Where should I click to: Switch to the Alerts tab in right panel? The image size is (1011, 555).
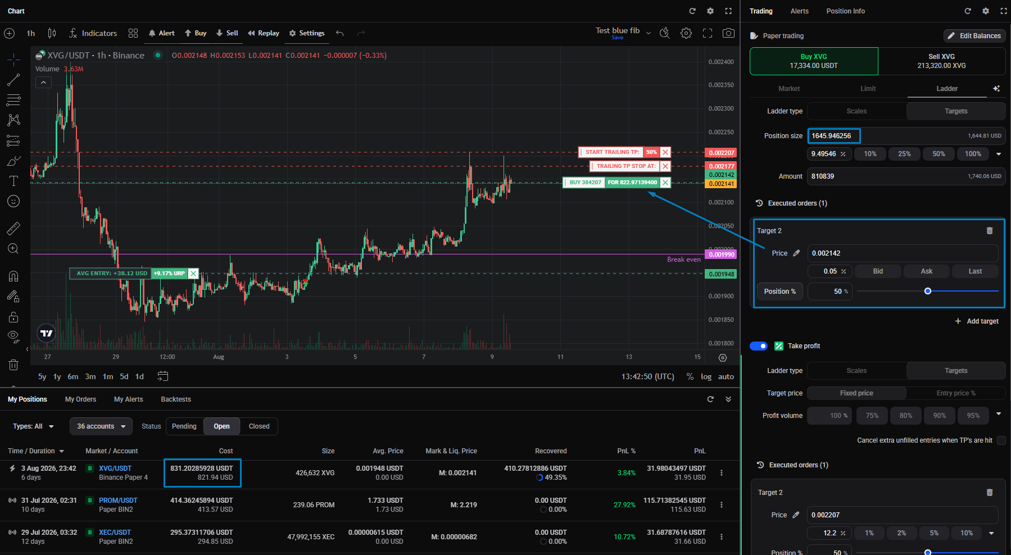pyautogui.click(x=799, y=11)
